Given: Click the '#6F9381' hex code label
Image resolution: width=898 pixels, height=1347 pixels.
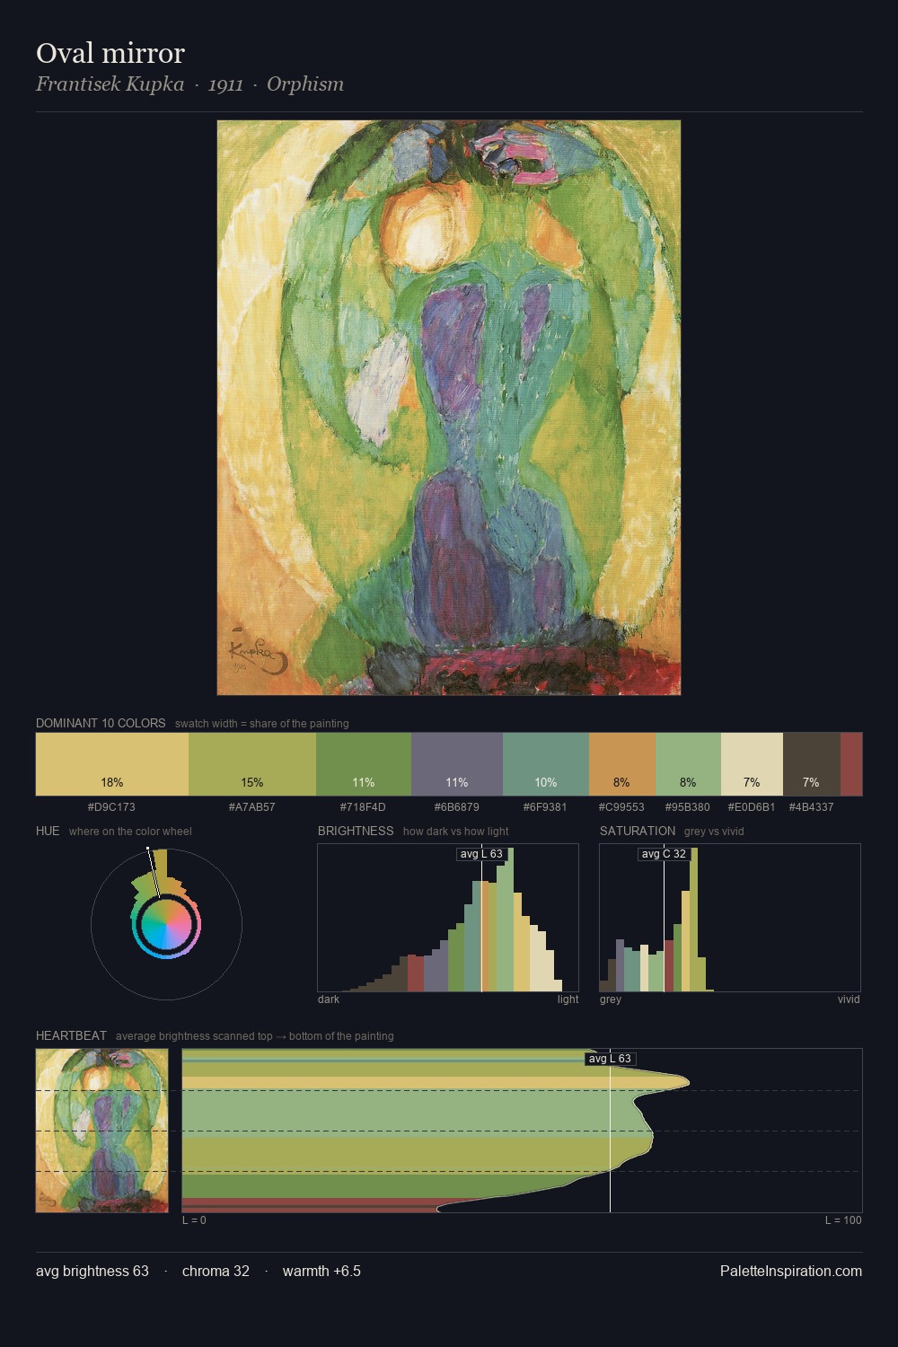Looking at the screenshot, I should tap(545, 807).
